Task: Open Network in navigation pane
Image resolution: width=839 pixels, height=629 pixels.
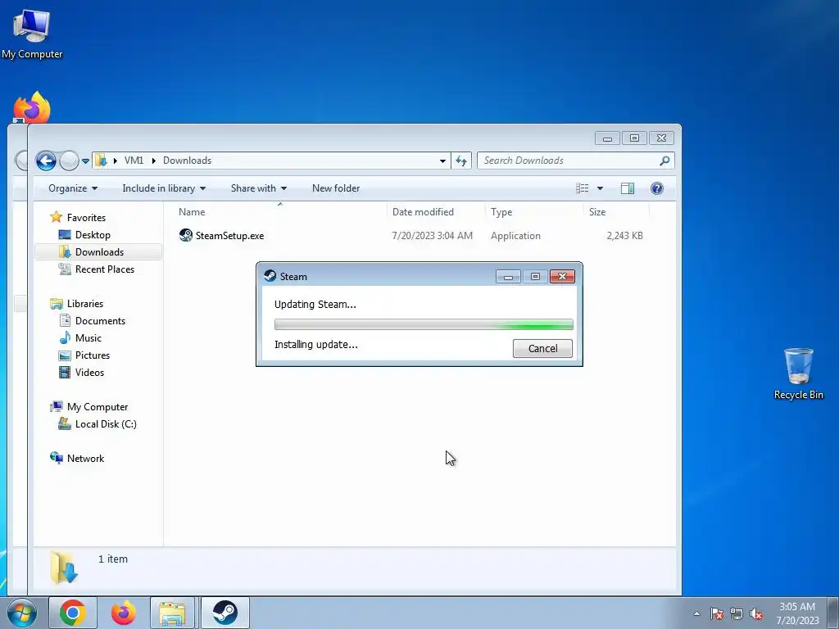Action: tap(85, 459)
